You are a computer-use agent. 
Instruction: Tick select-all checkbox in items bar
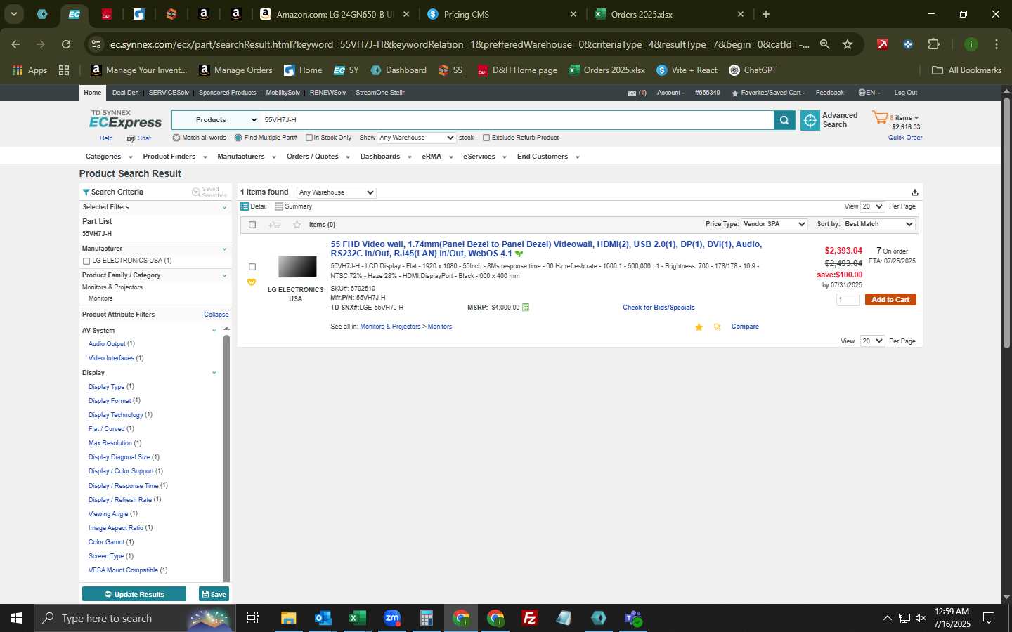[x=252, y=225]
